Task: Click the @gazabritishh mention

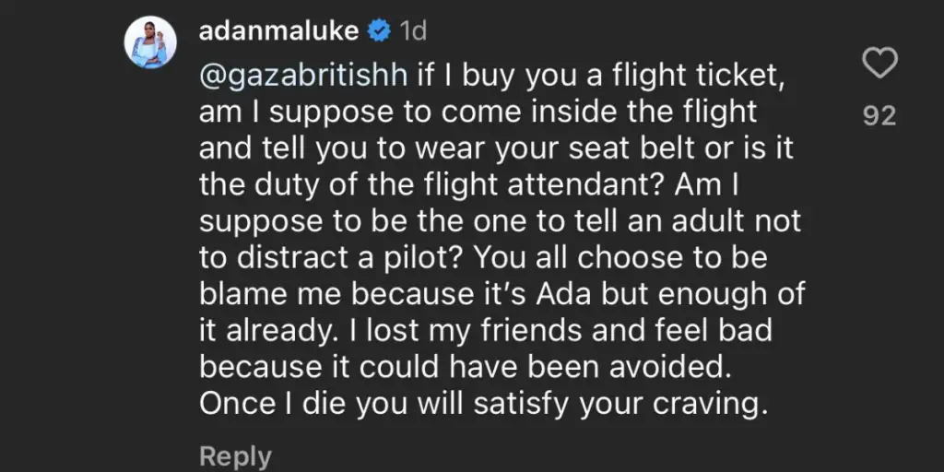Action: 303,75
